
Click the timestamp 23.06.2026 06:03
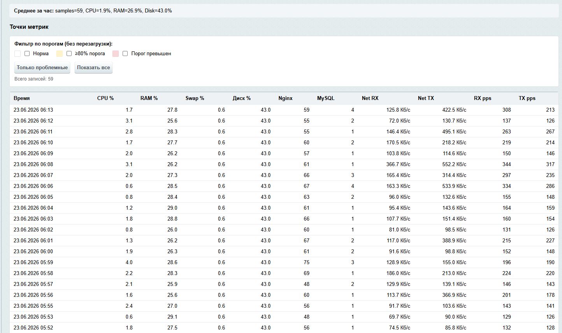33,219
